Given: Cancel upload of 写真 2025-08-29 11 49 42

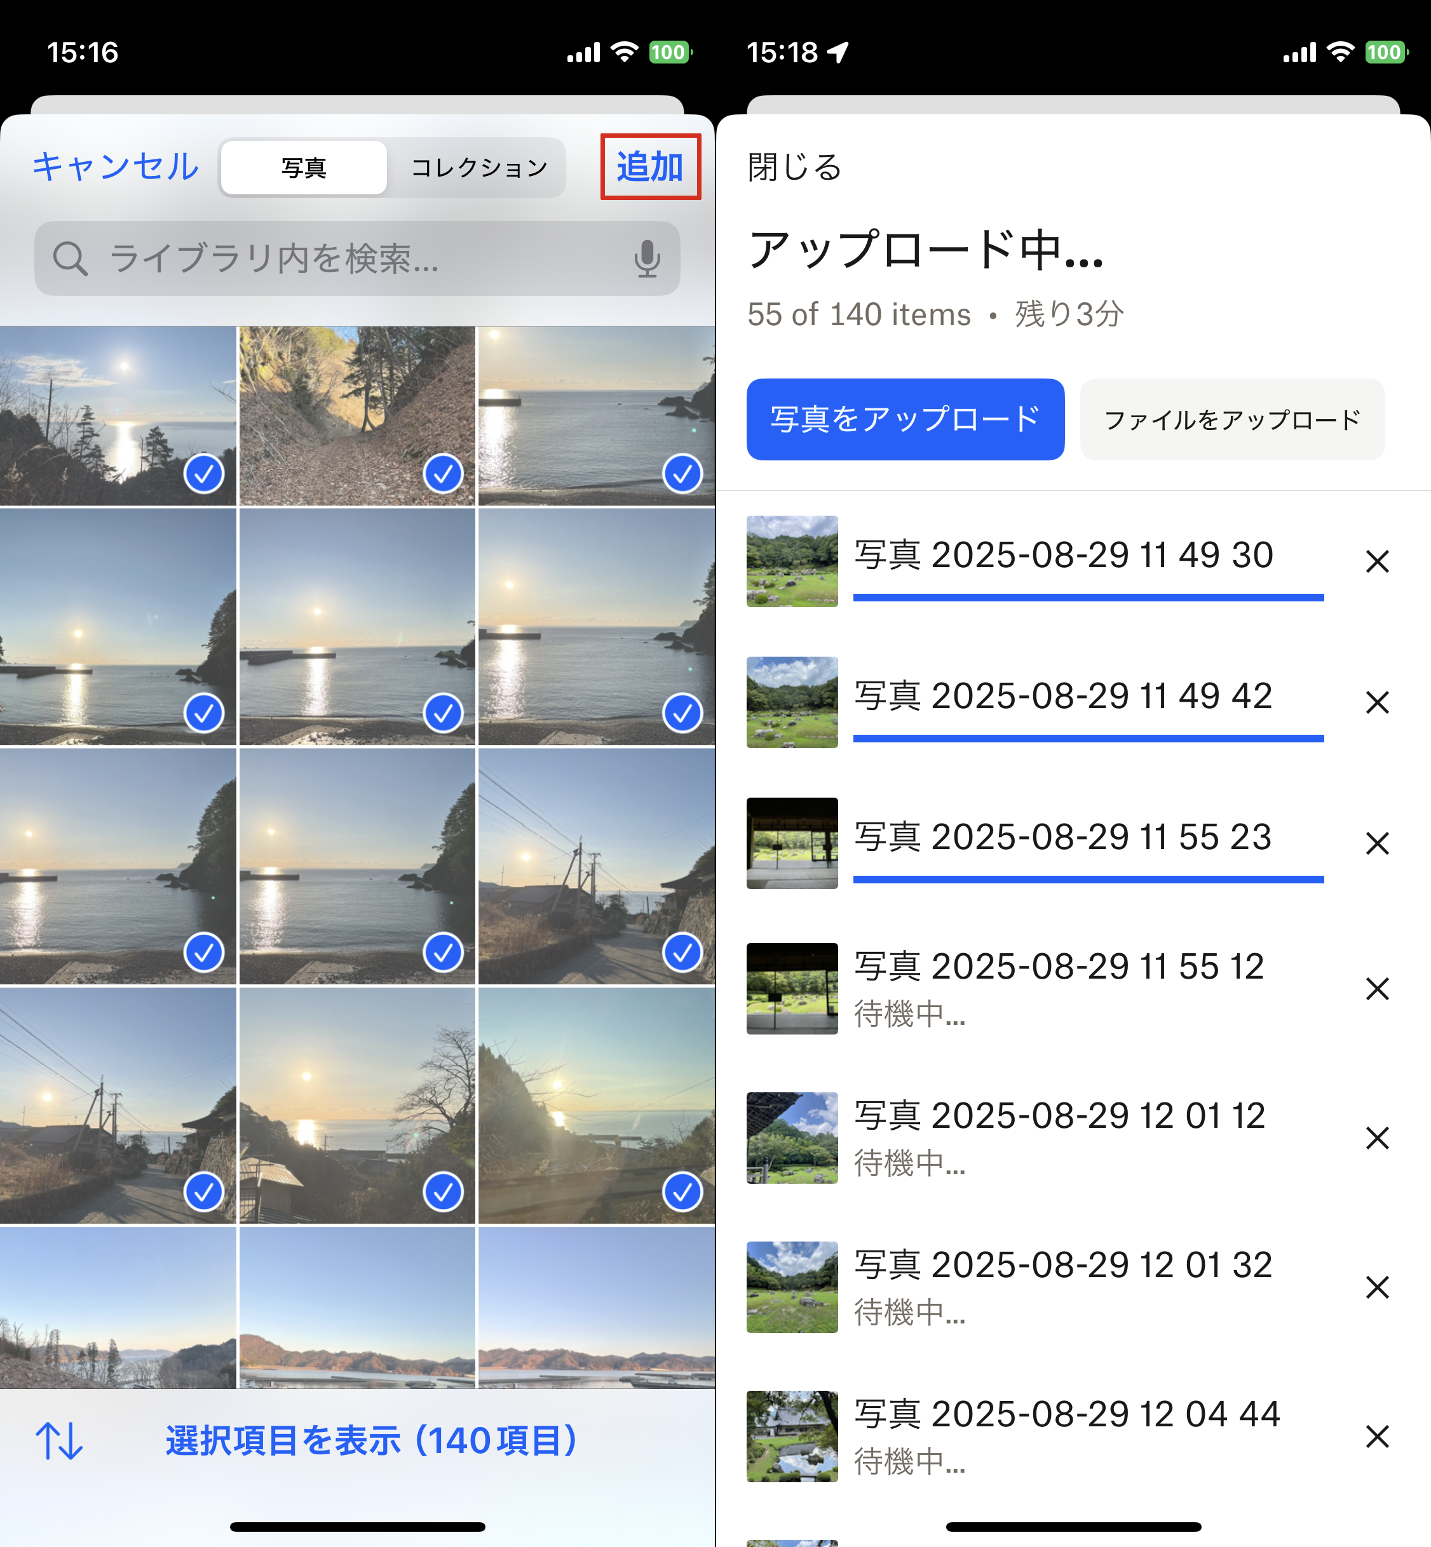Looking at the screenshot, I should [x=1377, y=702].
